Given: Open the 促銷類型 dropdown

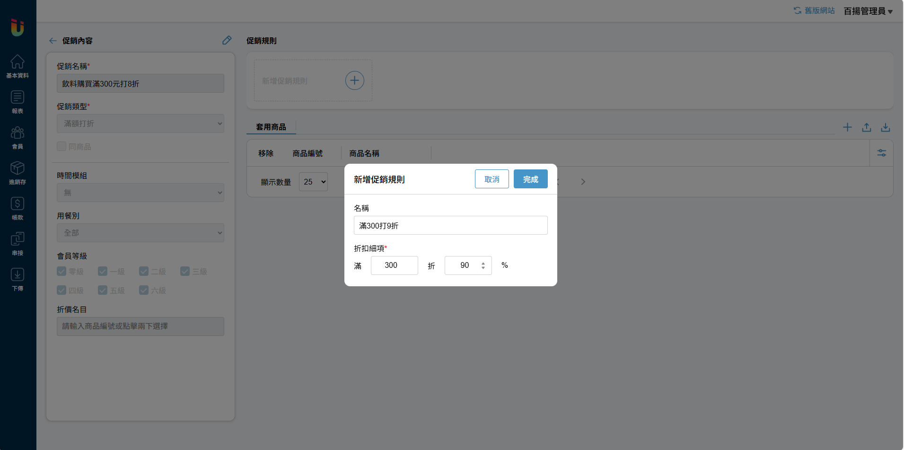Looking at the screenshot, I should pyautogui.click(x=140, y=124).
